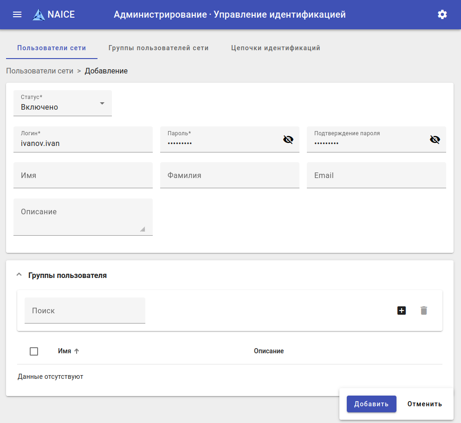Viewport: 461px width, 423px height.
Task: Select the Фамилия input field
Action: click(x=229, y=176)
